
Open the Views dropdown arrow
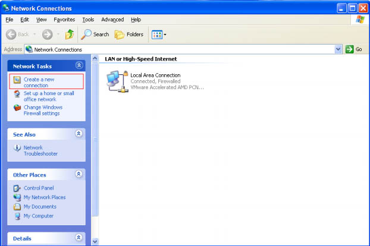pyautogui.click(x=165, y=34)
